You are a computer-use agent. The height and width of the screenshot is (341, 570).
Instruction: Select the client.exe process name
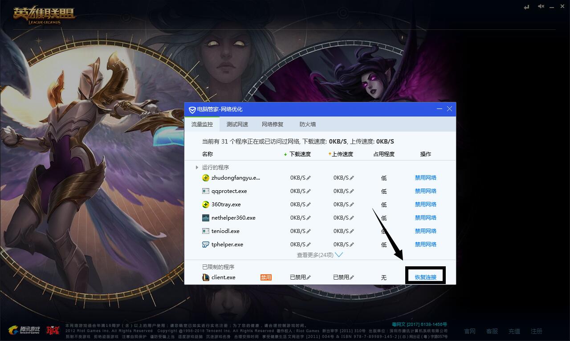[x=224, y=277]
